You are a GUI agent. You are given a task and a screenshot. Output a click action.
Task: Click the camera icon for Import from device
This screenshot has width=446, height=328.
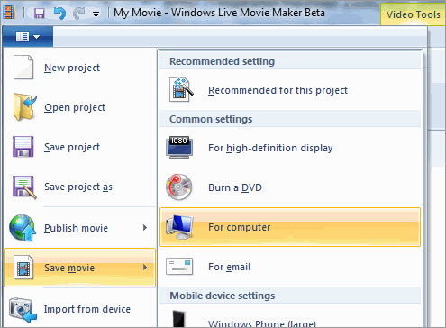click(x=23, y=309)
